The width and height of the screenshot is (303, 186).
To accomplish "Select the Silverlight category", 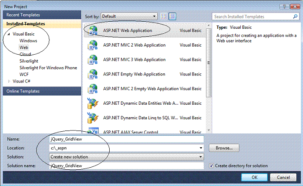I will pos(29,61).
